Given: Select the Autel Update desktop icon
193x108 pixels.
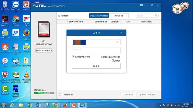Looking at the screenshot, I should [x=5, y=48].
